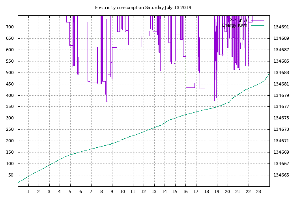Screen dimensions: 303x197
Task: Pick hour label '20' on the x-axis
Action: pyautogui.click(x=227, y=191)
